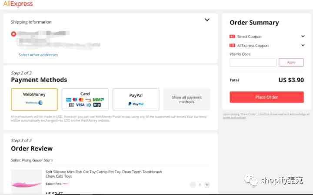Choose WebMoney payment method

coord(34,99)
